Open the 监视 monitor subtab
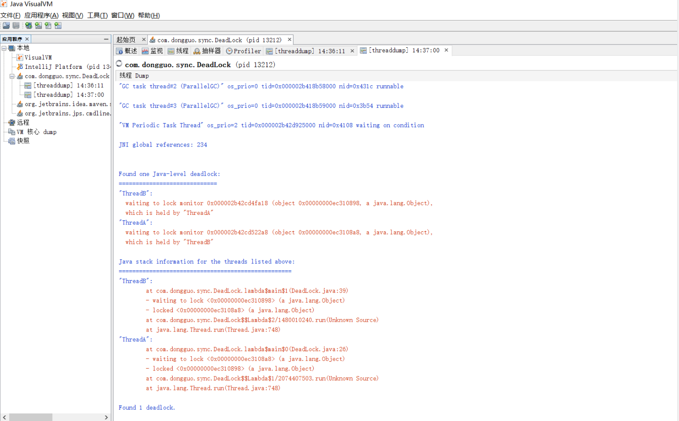This screenshot has height=421, width=679. coord(153,51)
